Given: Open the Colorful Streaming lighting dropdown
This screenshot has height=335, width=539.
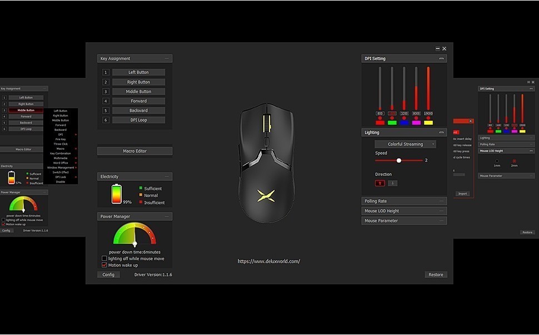Looking at the screenshot, I should tap(406, 144).
